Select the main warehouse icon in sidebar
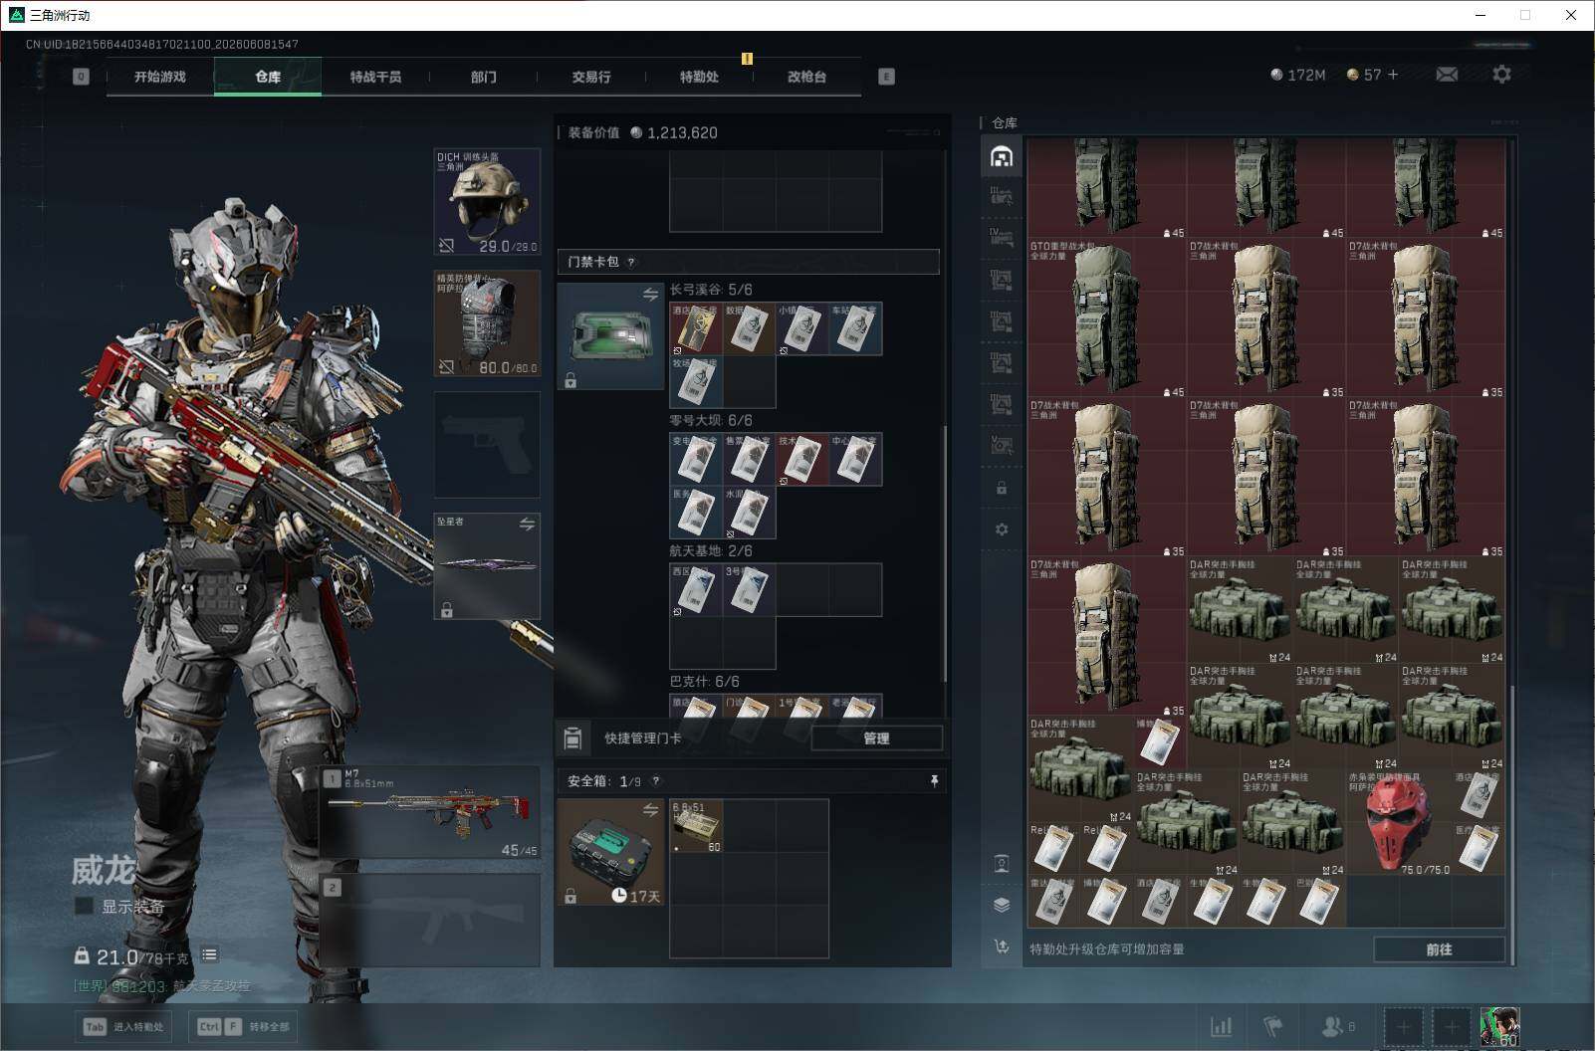This screenshot has height=1051, width=1595. click(1002, 156)
